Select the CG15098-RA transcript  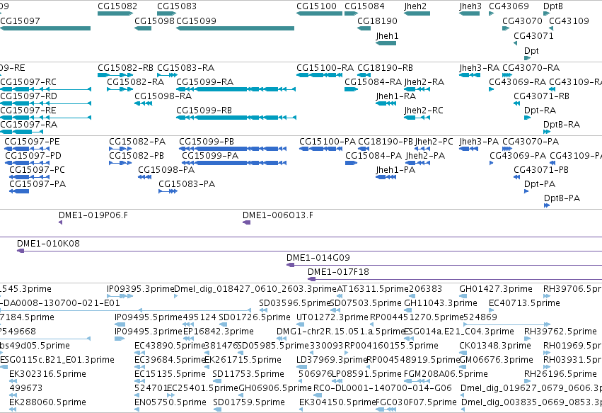(x=143, y=103)
